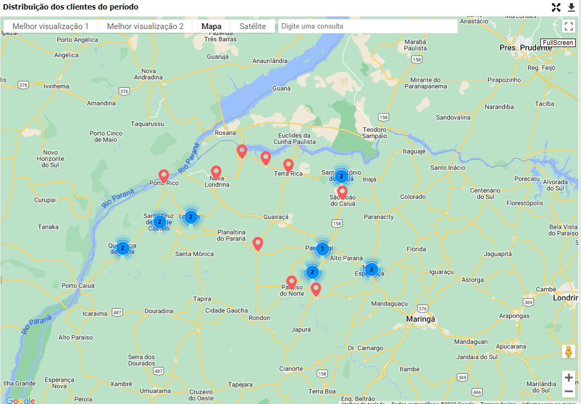This screenshot has height=404, width=581.
Task: Select red pin between Rosana and Terra Rica
Action: (x=265, y=158)
